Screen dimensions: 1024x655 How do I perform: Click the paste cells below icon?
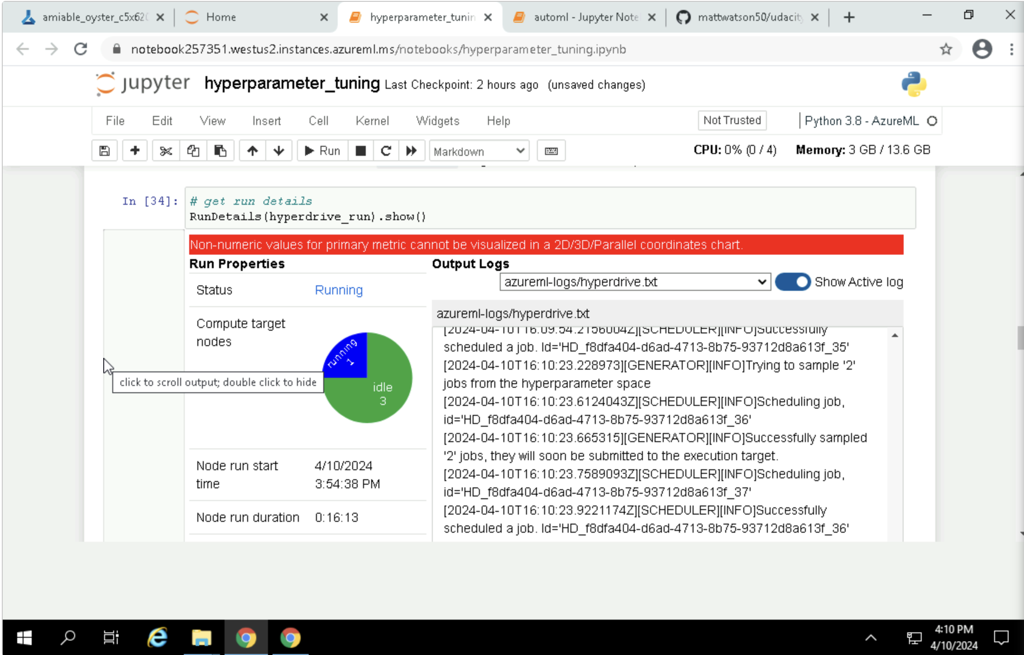pos(220,151)
